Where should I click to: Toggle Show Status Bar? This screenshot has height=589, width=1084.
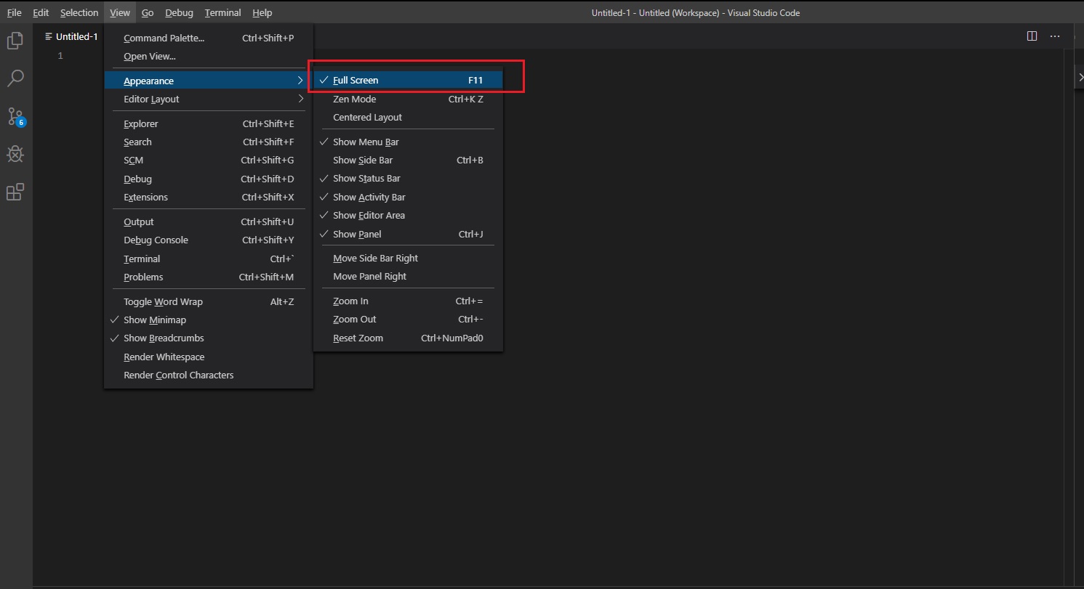[x=408, y=179]
